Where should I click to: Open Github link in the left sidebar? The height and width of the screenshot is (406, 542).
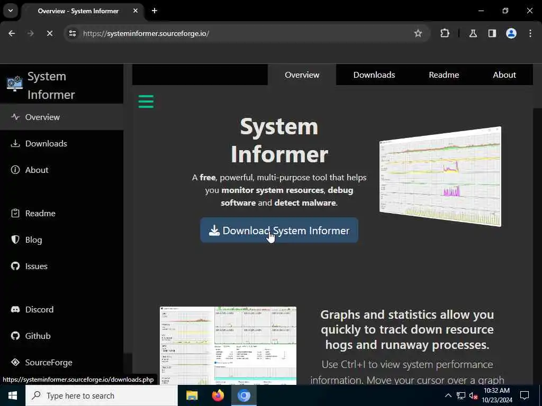61,336
